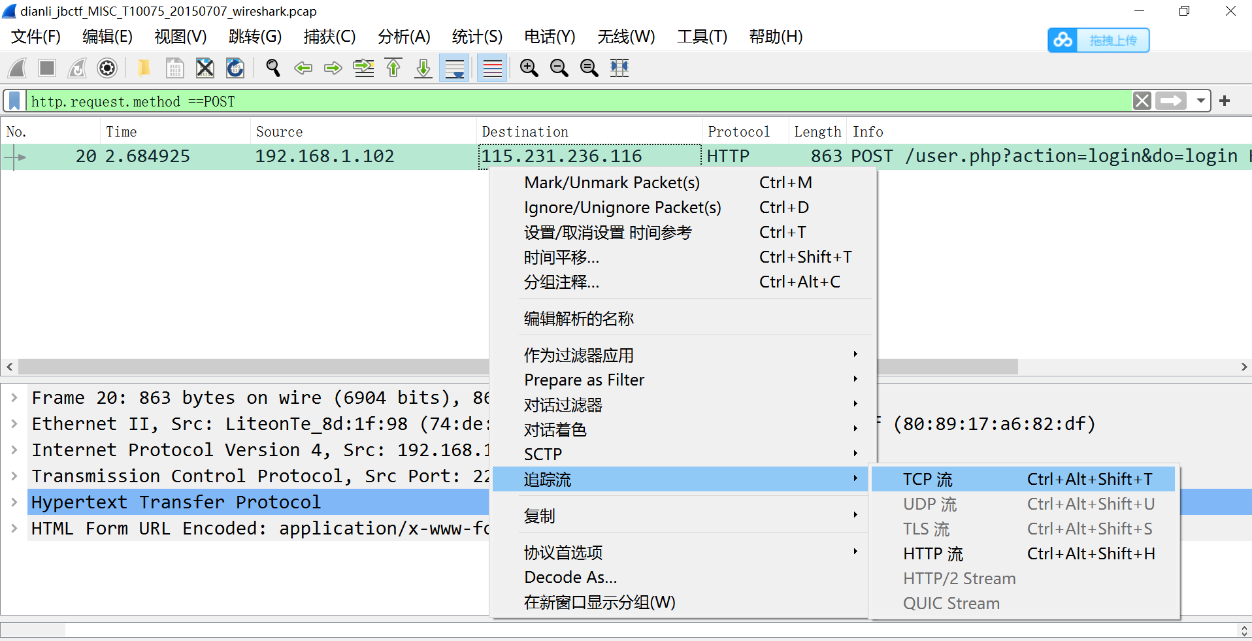The height and width of the screenshot is (641, 1252).
Task: Click the go to specific packet icon
Action: (363, 68)
